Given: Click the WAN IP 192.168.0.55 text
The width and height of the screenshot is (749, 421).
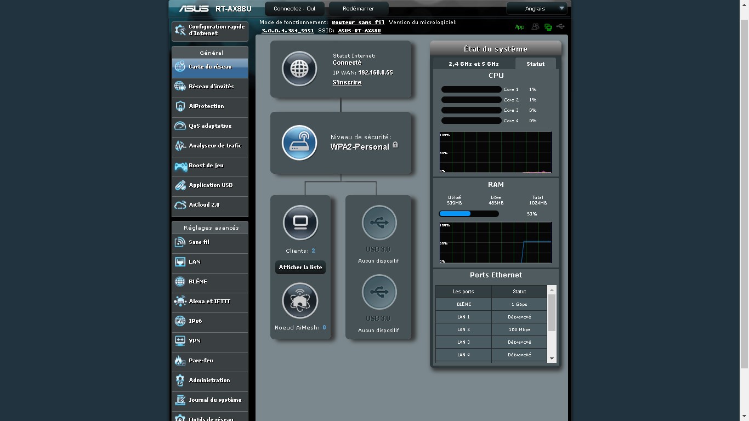Looking at the screenshot, I should pos(376,72).
